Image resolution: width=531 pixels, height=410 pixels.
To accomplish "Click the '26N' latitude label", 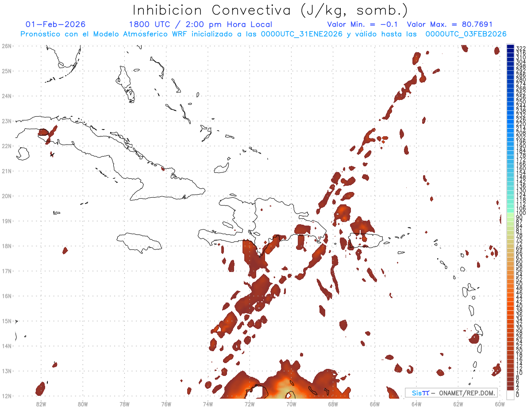I will point(6,46).
